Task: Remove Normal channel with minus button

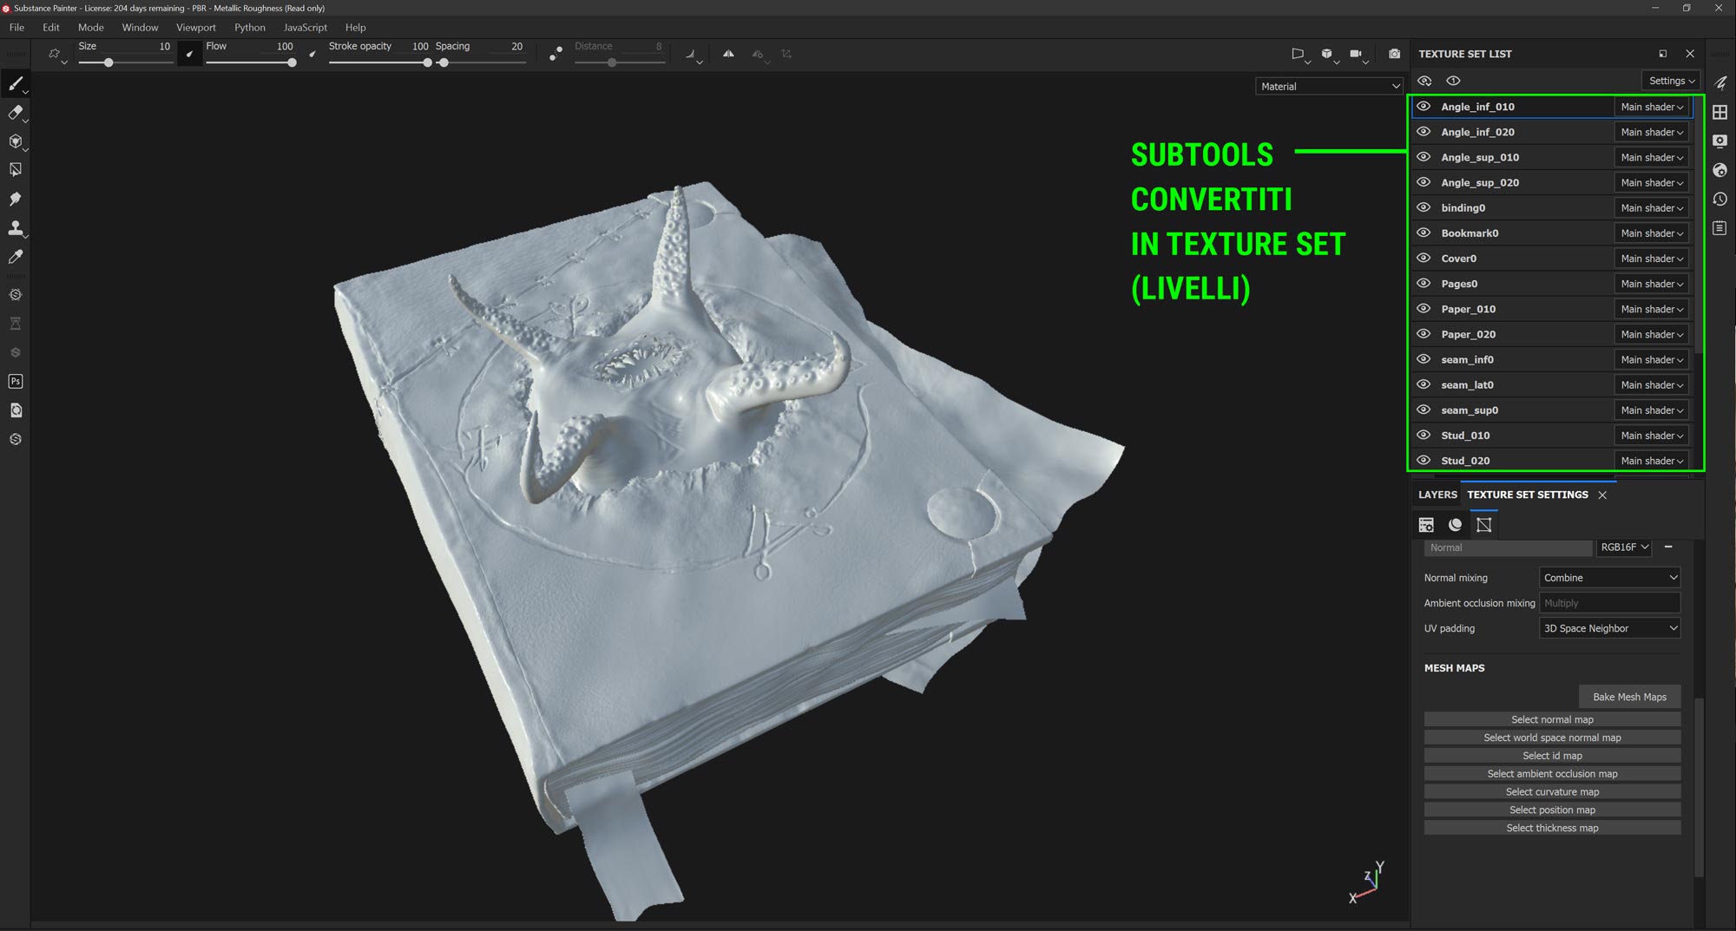Action: coord(1668,547)
